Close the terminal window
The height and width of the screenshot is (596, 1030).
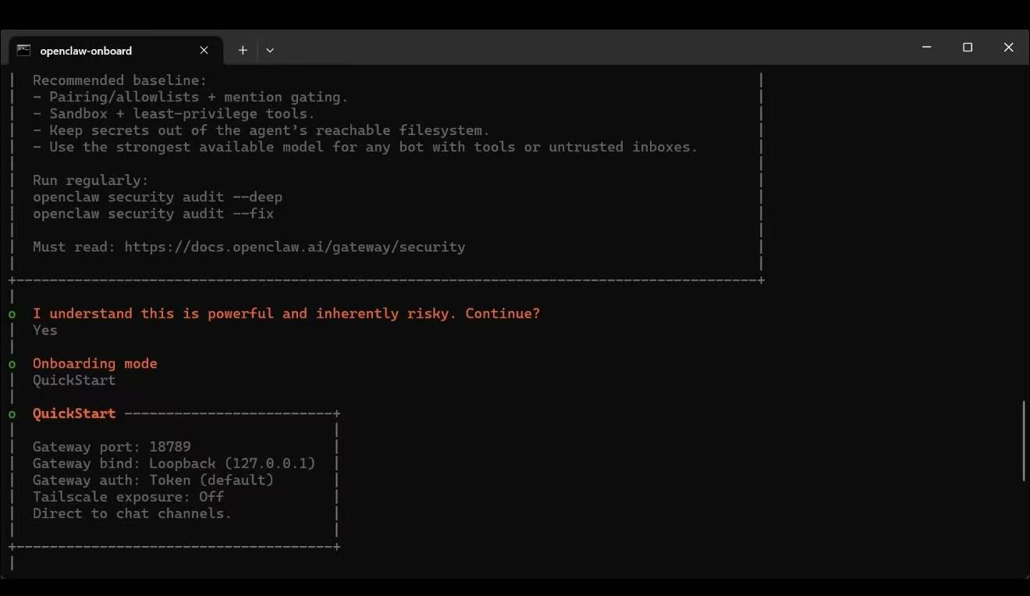coord(1008,48)
